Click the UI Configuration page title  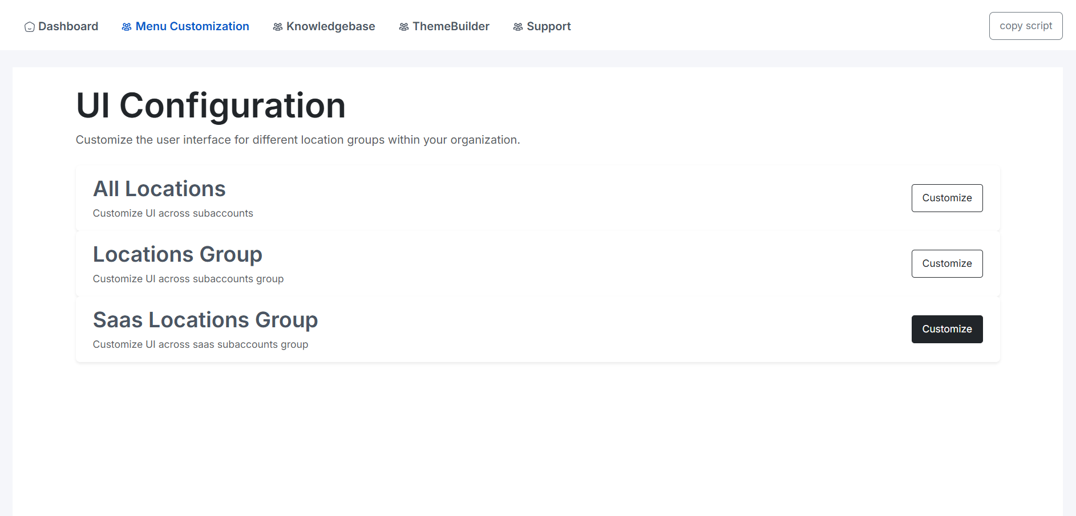point(211,105)
